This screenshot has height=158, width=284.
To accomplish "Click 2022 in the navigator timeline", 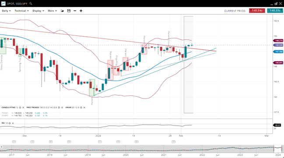I will (x=202, y=155).
